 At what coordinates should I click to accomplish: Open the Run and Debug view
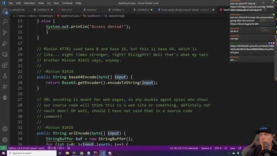coord(5,43)
